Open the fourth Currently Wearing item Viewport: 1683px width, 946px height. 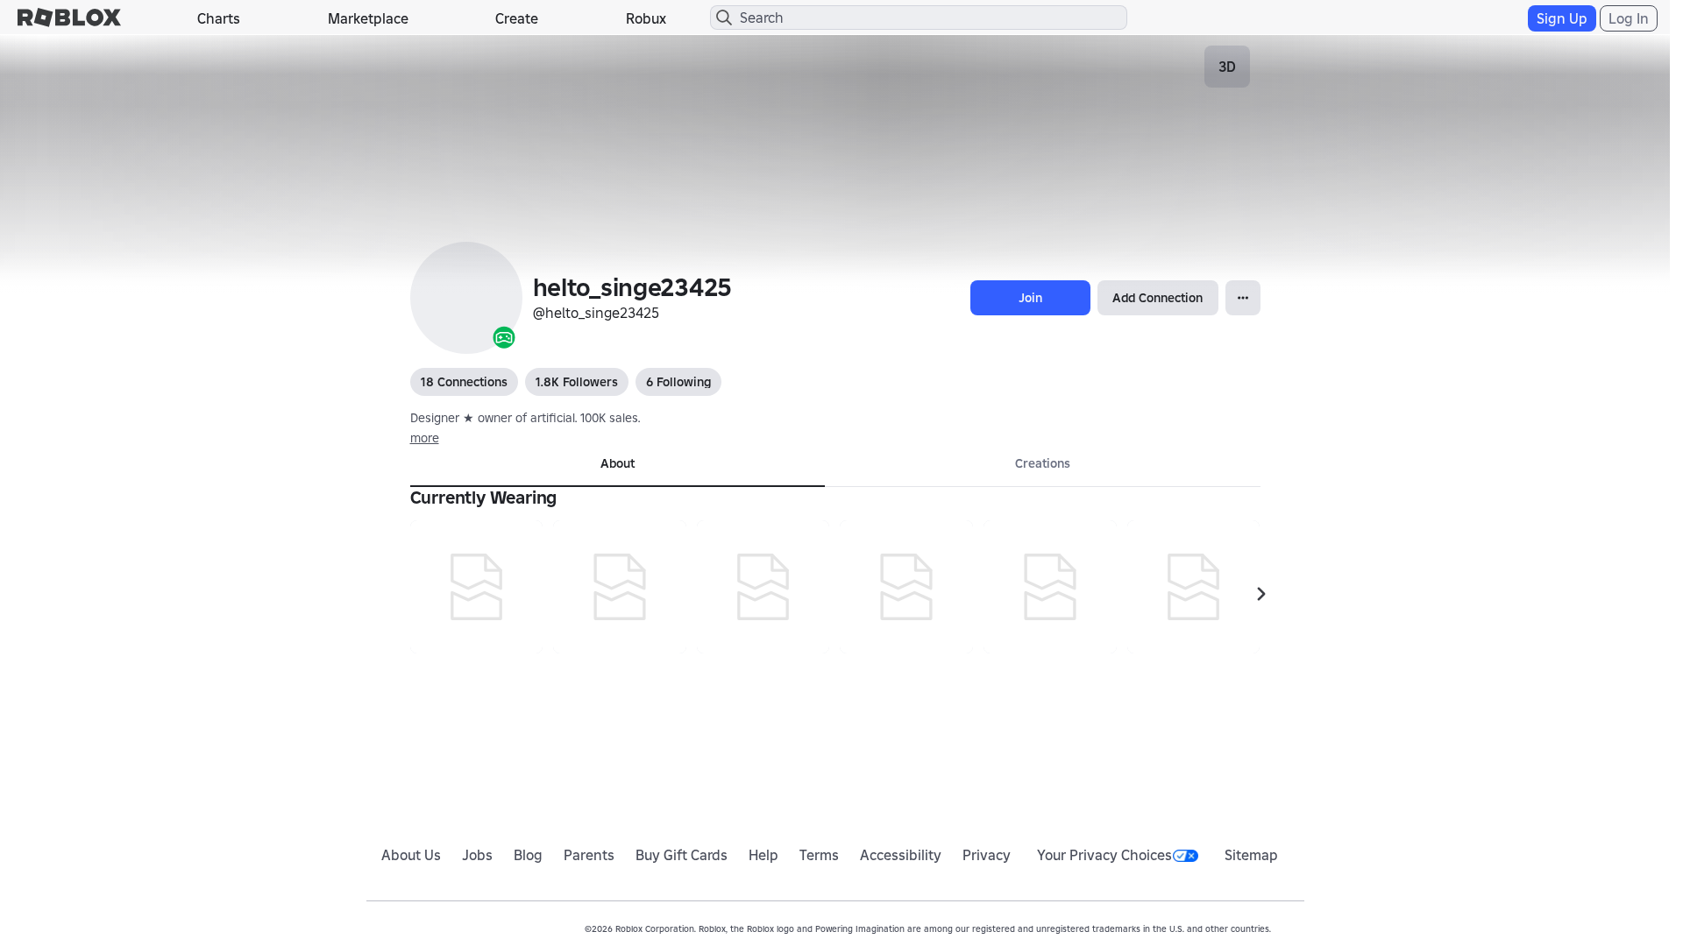pyautogui.click(x=906, y=587)
